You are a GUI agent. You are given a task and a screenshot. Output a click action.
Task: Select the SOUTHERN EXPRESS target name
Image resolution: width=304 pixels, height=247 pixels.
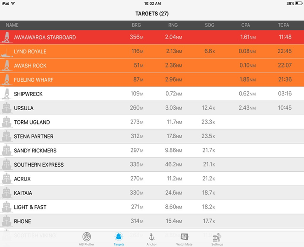pyautogui.click(x=39, y=165)
